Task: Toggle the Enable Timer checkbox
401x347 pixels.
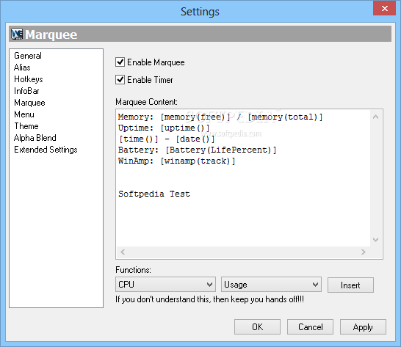Action: pos(120,80)
